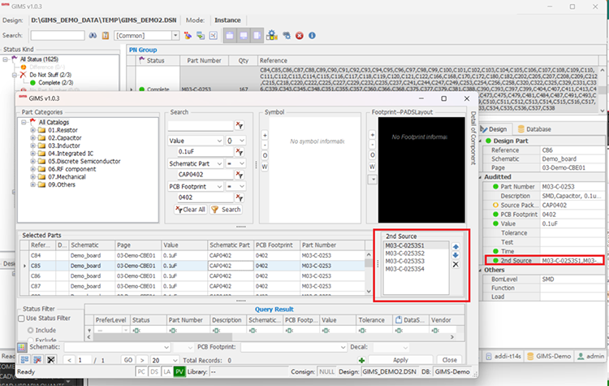Click the binoculars find icon beside Search
The width and height of the screenshot is (609, 386).
click(93, 36)
